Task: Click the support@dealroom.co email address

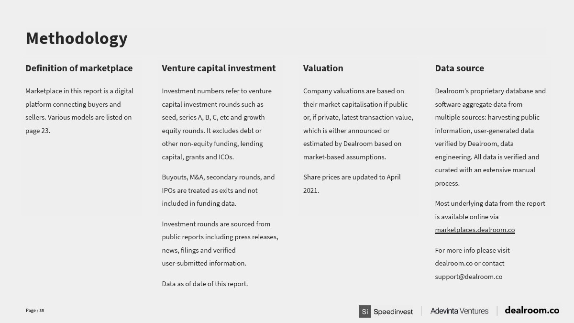Action: pyautogui.click(x=468, y=277)
